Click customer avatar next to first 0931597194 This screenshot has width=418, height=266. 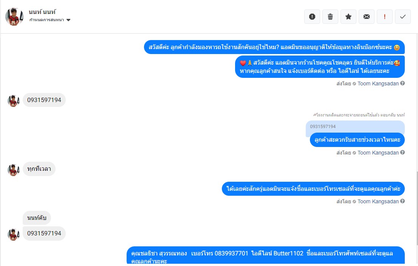pos(13,101)
